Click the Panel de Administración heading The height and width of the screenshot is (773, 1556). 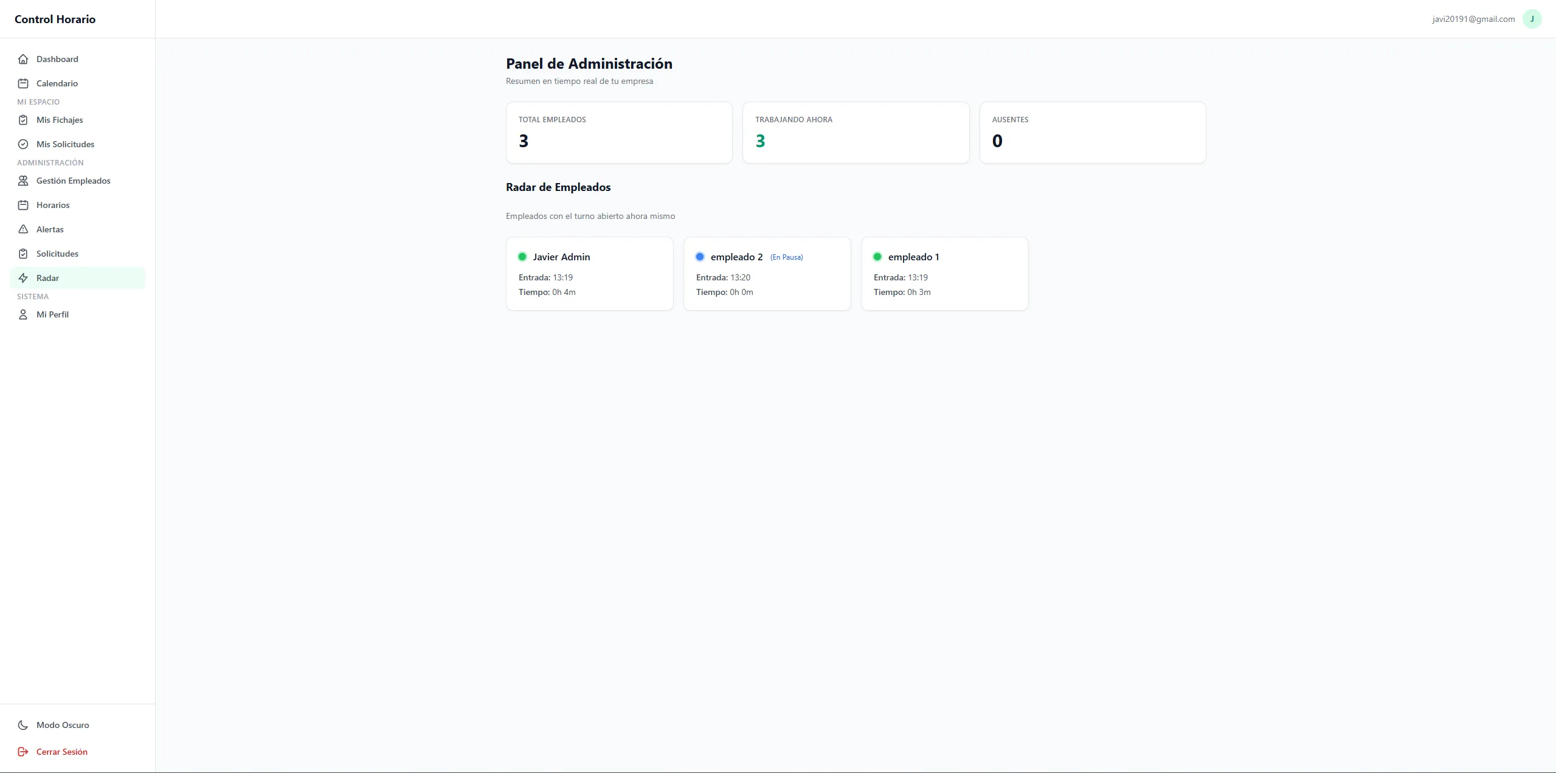(589, 64)
